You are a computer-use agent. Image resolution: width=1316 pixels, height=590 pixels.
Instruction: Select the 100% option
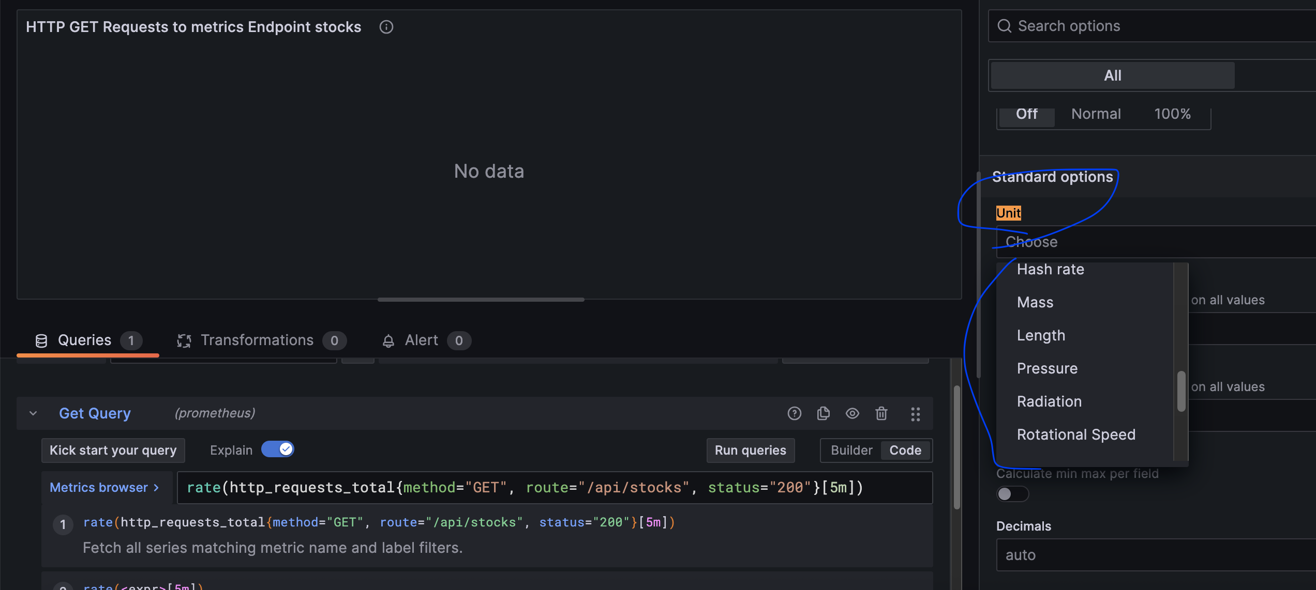[x=1172, y=114]
